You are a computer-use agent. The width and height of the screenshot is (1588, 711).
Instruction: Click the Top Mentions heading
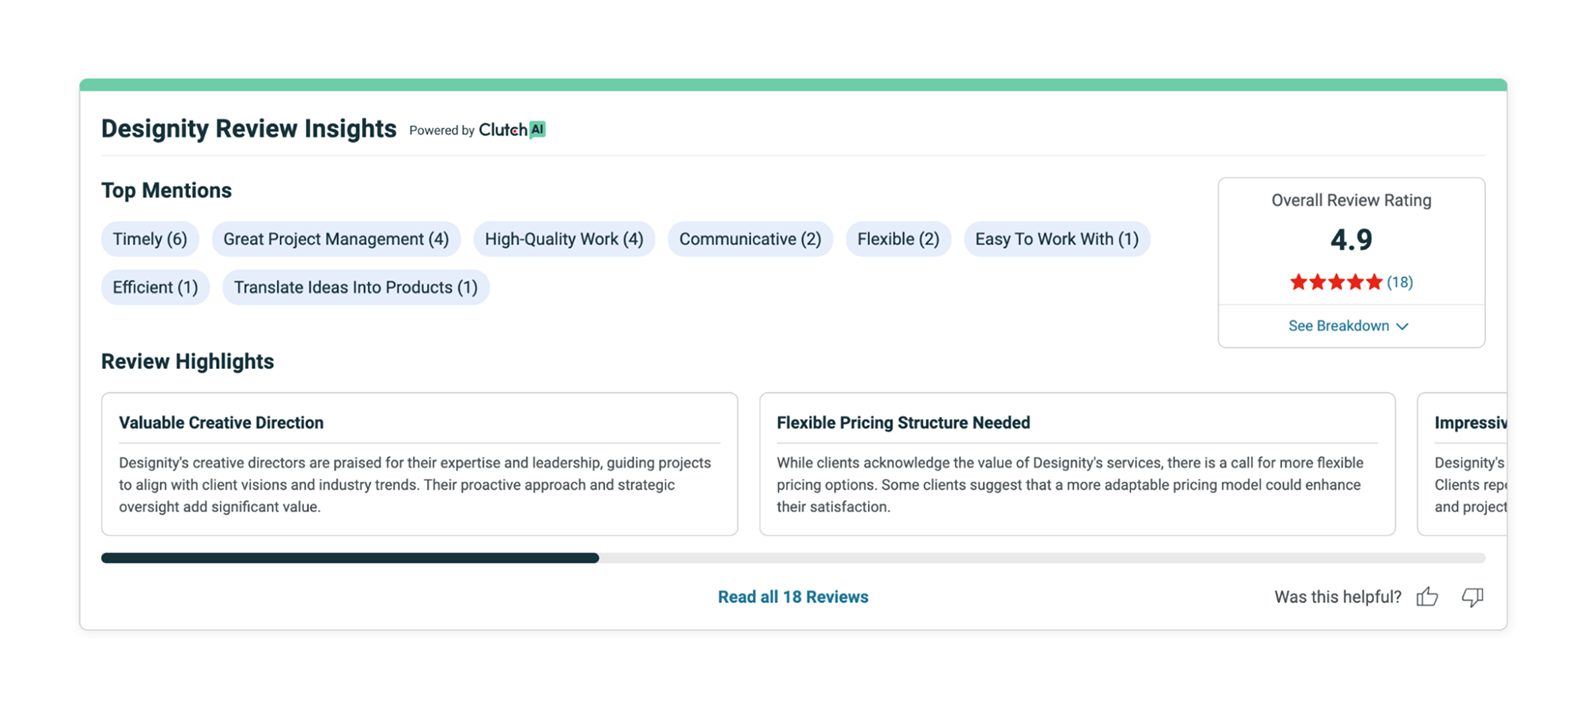pos(167,190)
